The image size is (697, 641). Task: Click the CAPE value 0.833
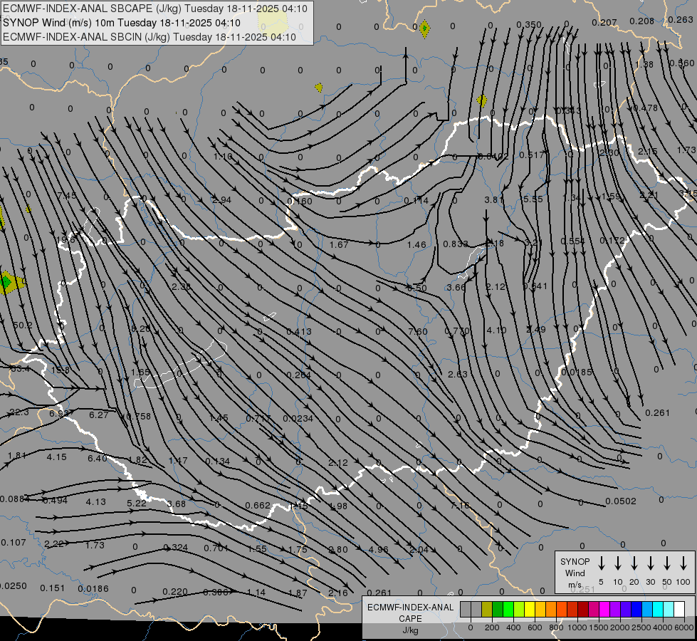pyautogui.click(x=456, y=244)
